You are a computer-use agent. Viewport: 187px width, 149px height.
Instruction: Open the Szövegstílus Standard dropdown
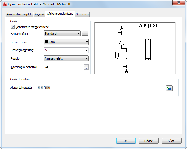tap(62, 33)
